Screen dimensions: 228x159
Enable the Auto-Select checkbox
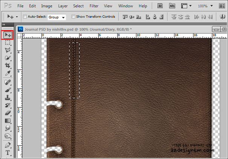[x=25, y=17]
